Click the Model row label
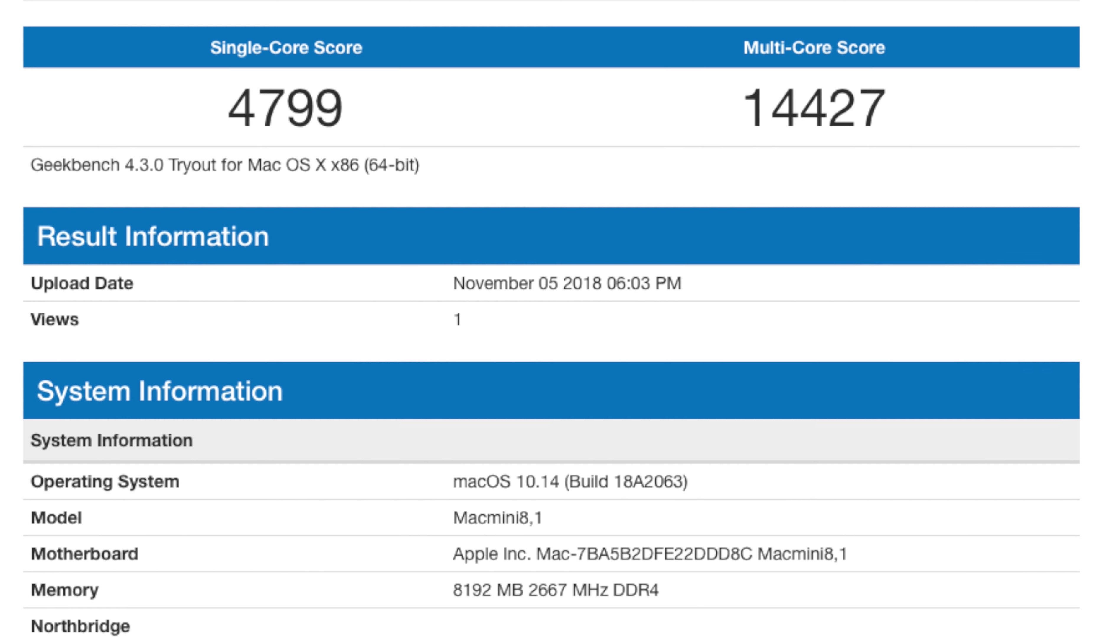 pos(56,518)
